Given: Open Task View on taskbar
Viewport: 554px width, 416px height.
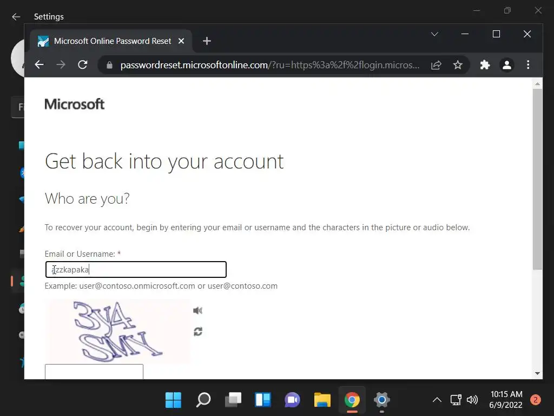Looking at the screenshot, I should pos(233,400).
